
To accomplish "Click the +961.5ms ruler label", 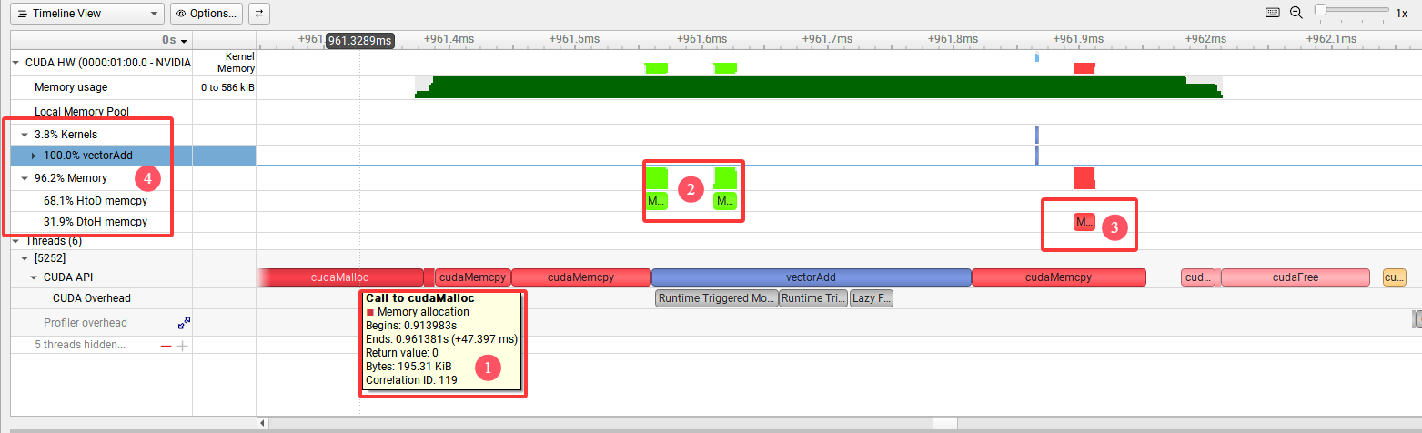I will [575, 39].
